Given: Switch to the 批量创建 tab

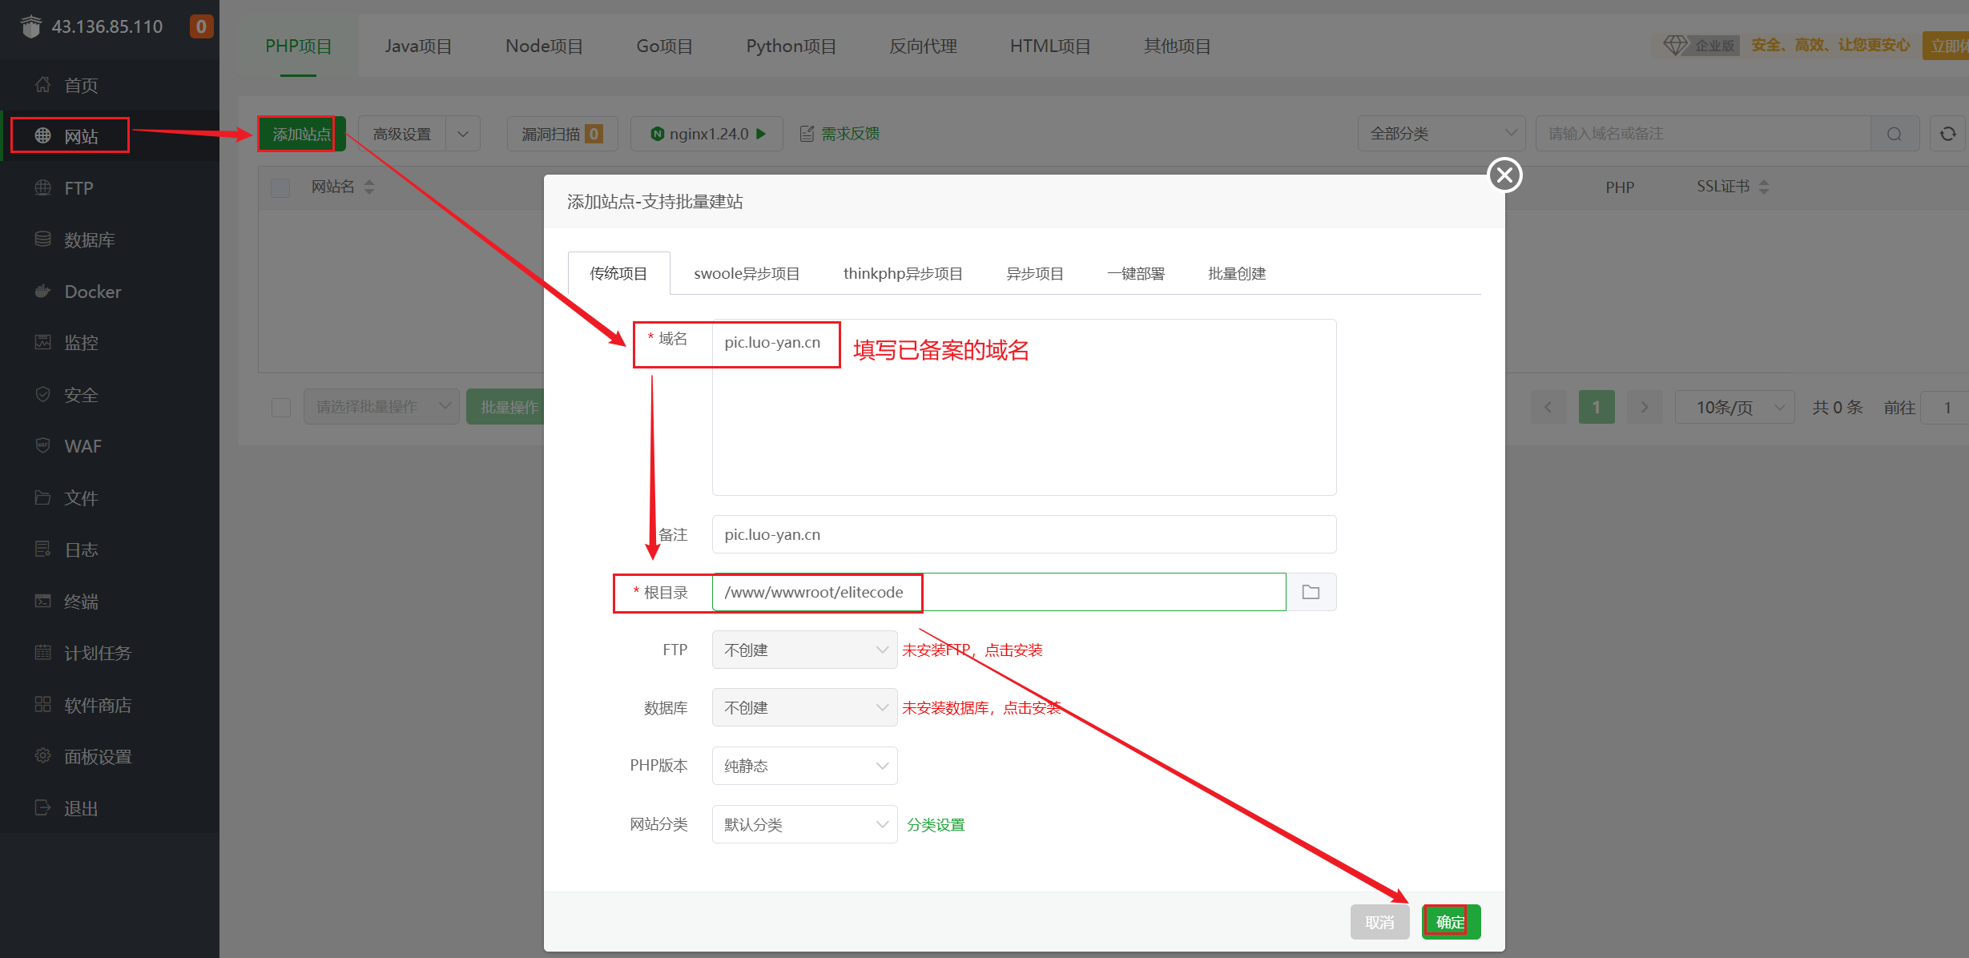Looking at the screenshot, I should click(x=1236, y=274).
